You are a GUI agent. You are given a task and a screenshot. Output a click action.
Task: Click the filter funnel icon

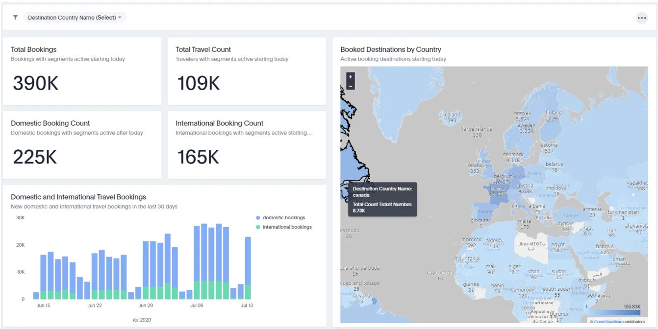pyautogui.click(x=15, y=18)
